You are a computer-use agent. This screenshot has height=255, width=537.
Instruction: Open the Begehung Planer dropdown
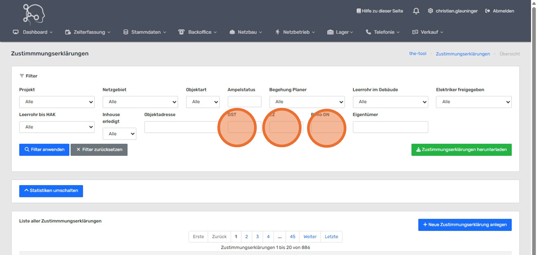click(x=307, y=102)
